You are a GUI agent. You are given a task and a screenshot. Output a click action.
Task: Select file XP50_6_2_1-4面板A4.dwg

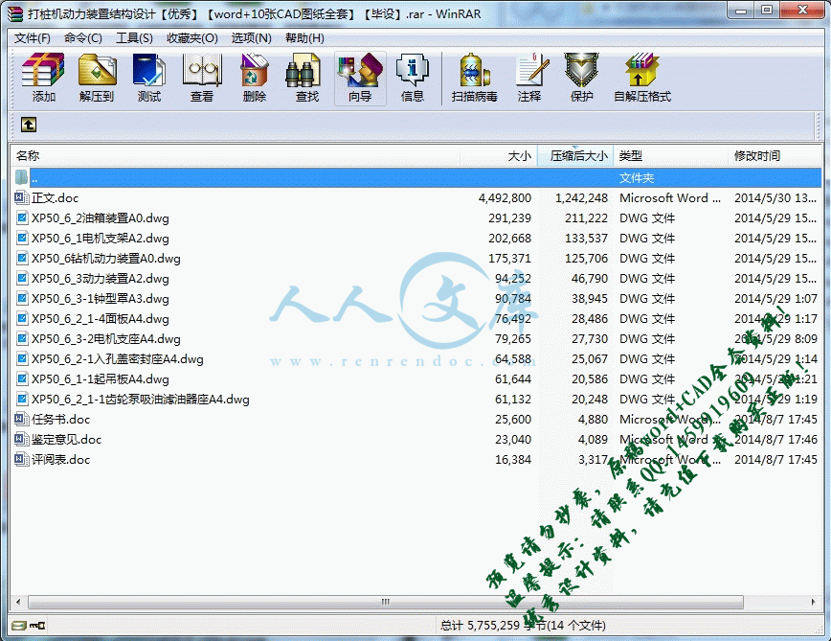[x=101, y=319]
